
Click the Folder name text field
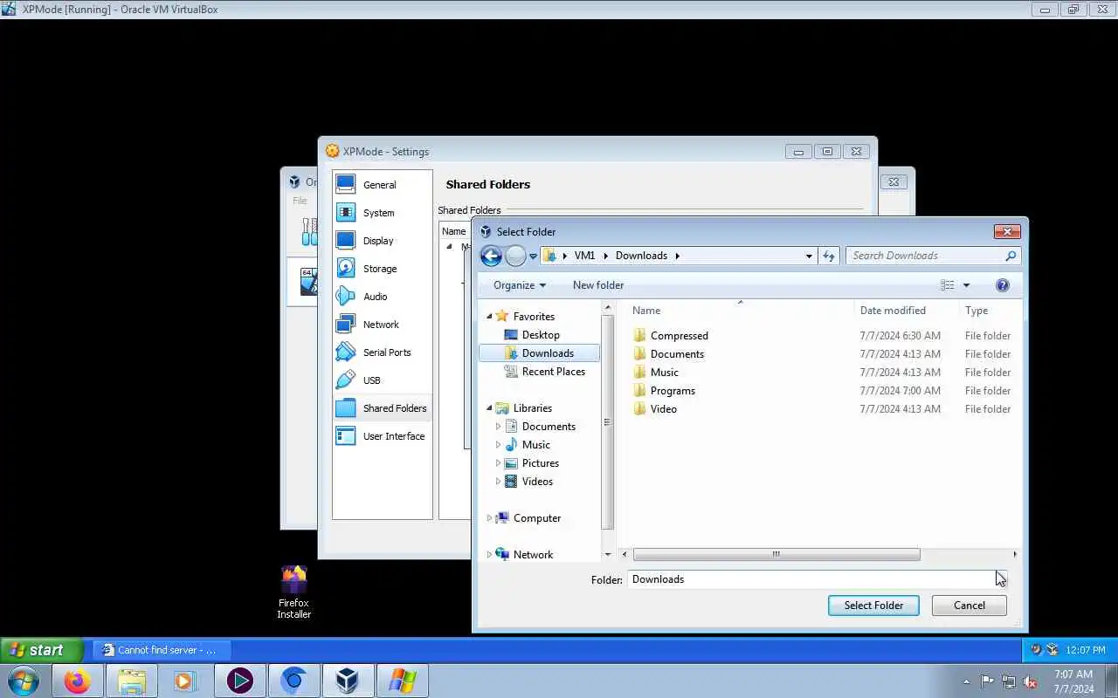coord(817,579)
